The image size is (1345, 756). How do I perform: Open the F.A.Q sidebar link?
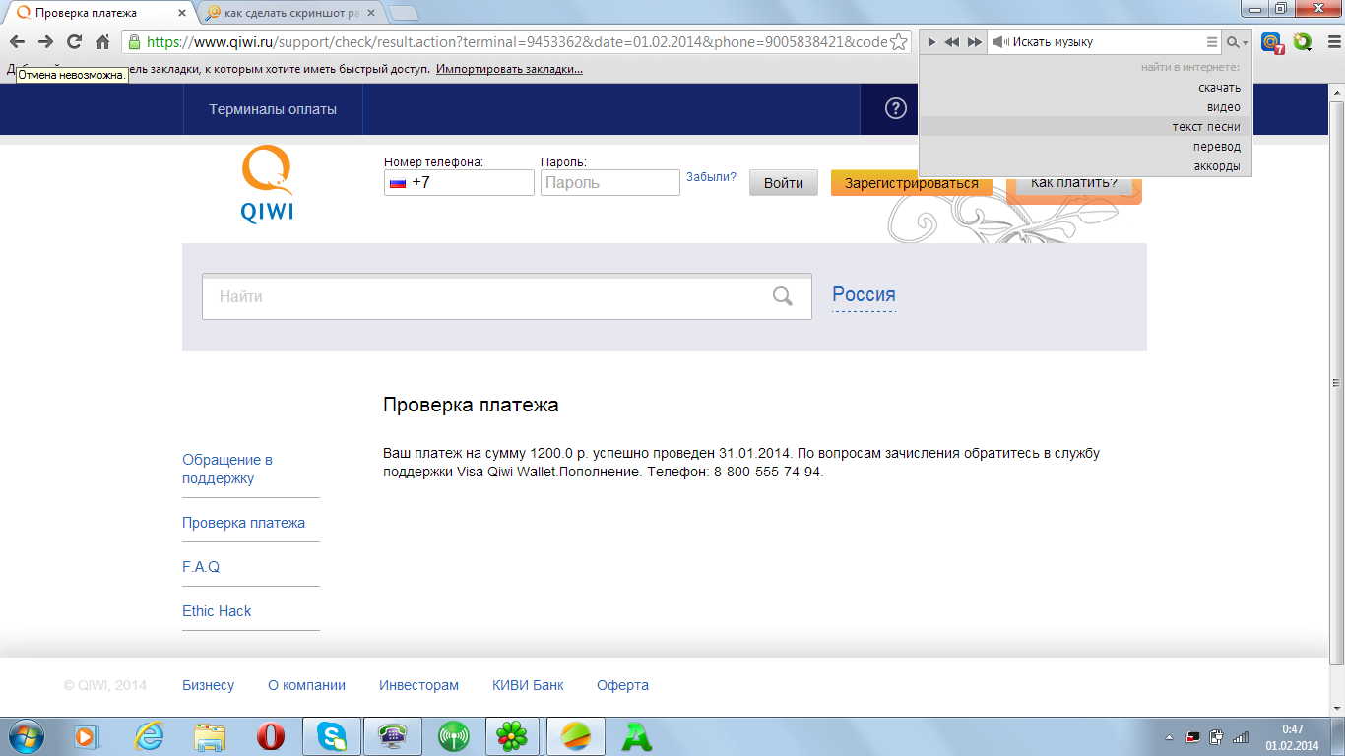tap(201, 567)
